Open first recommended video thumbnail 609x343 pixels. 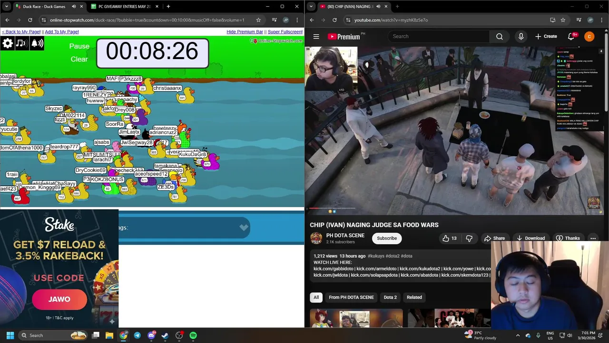coord(356,318)
